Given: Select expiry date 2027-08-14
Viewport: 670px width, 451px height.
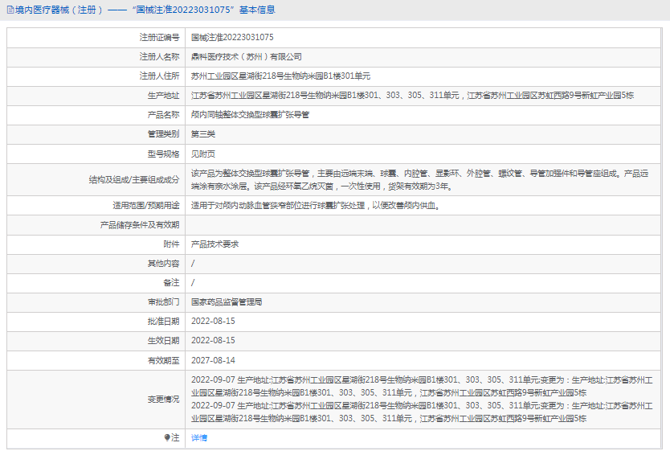Looking at the screenshot, I should pos(213,360).
